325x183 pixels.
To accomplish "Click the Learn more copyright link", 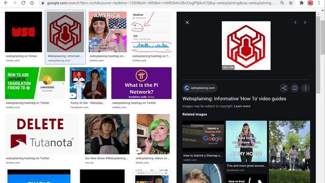I will (x=242, y=106).
